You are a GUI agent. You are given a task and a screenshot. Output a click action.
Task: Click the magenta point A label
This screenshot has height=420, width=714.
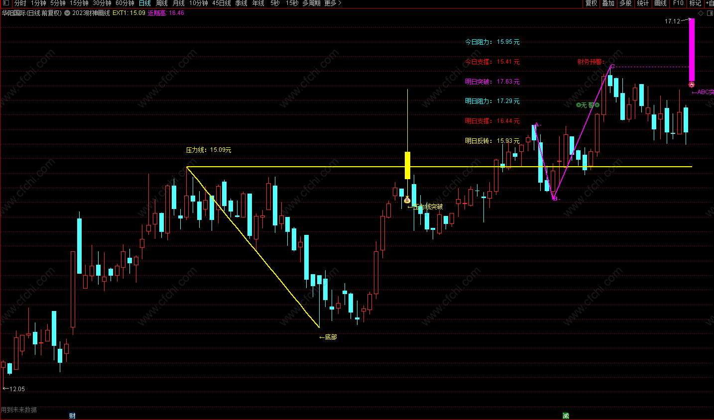pos(536,125)
